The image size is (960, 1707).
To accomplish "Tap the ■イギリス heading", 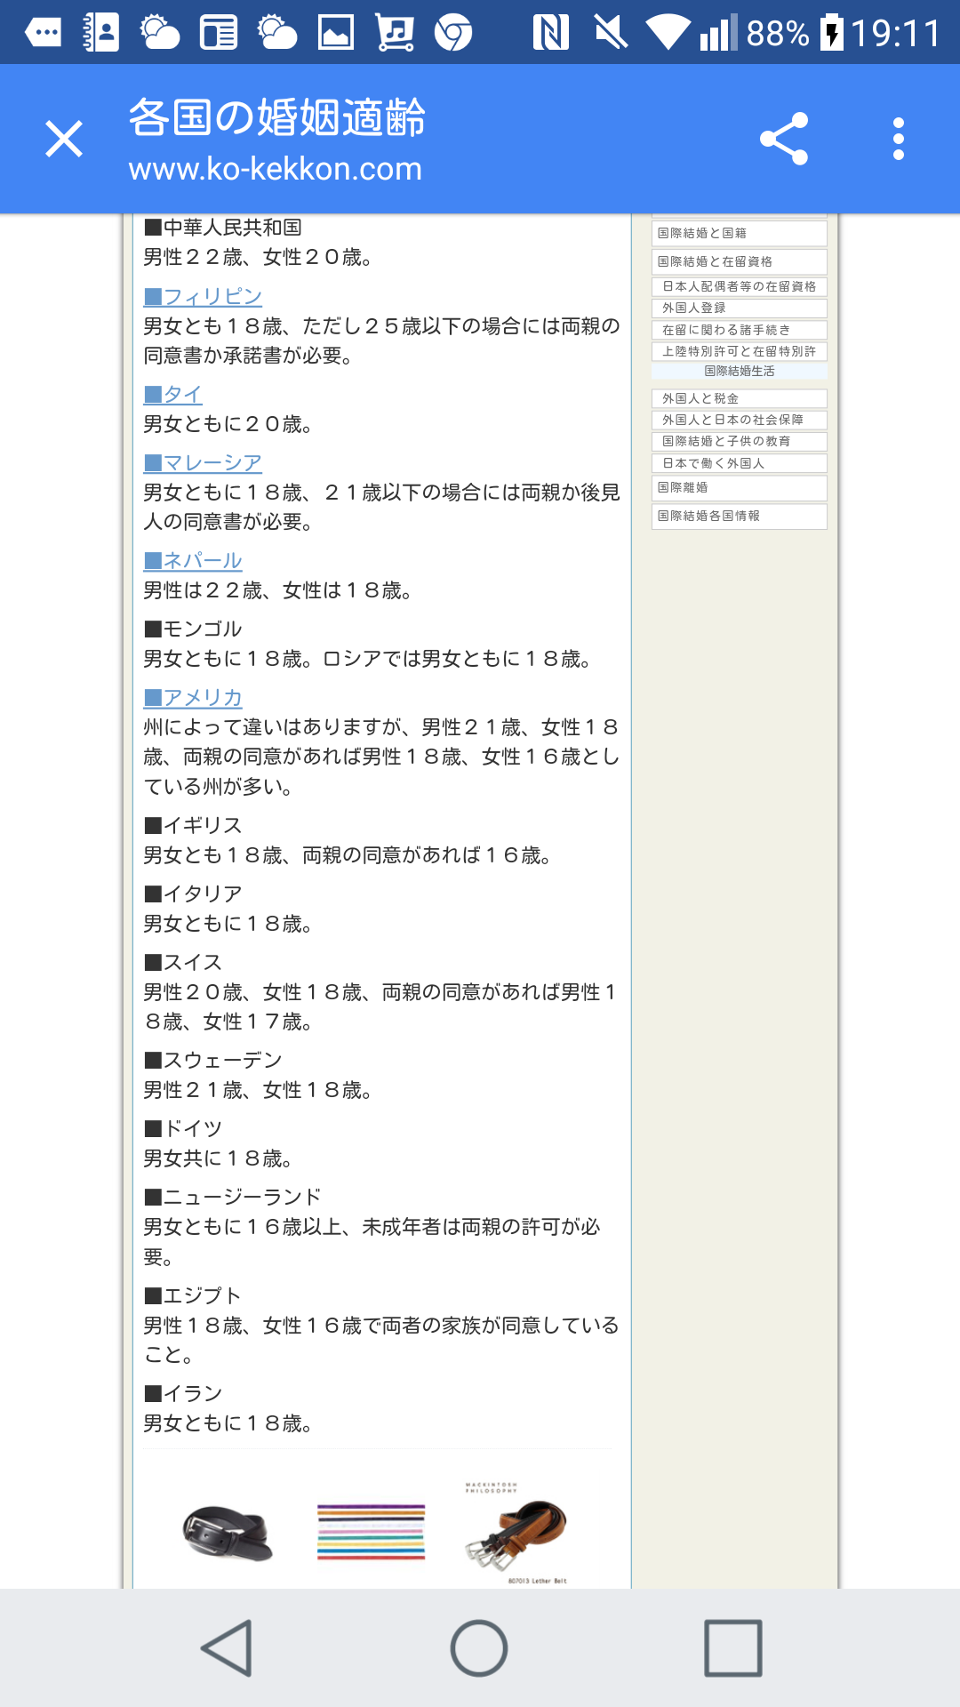I will point(193,825).
